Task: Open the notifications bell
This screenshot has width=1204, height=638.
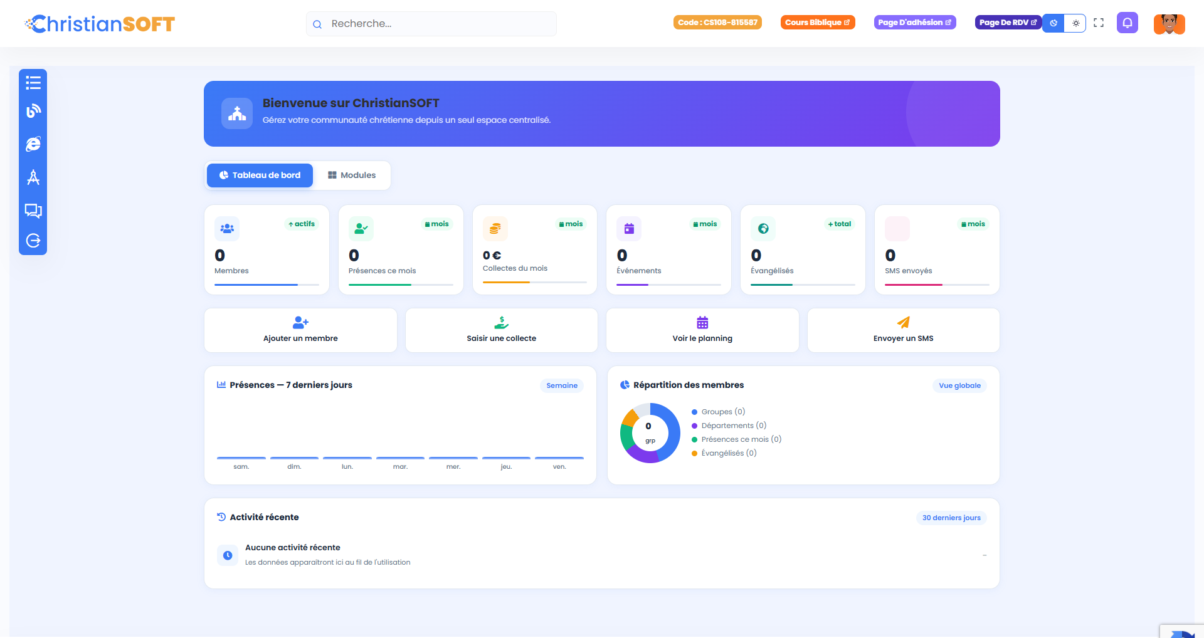Action: pyautogui.click(x=1127, y=23)
